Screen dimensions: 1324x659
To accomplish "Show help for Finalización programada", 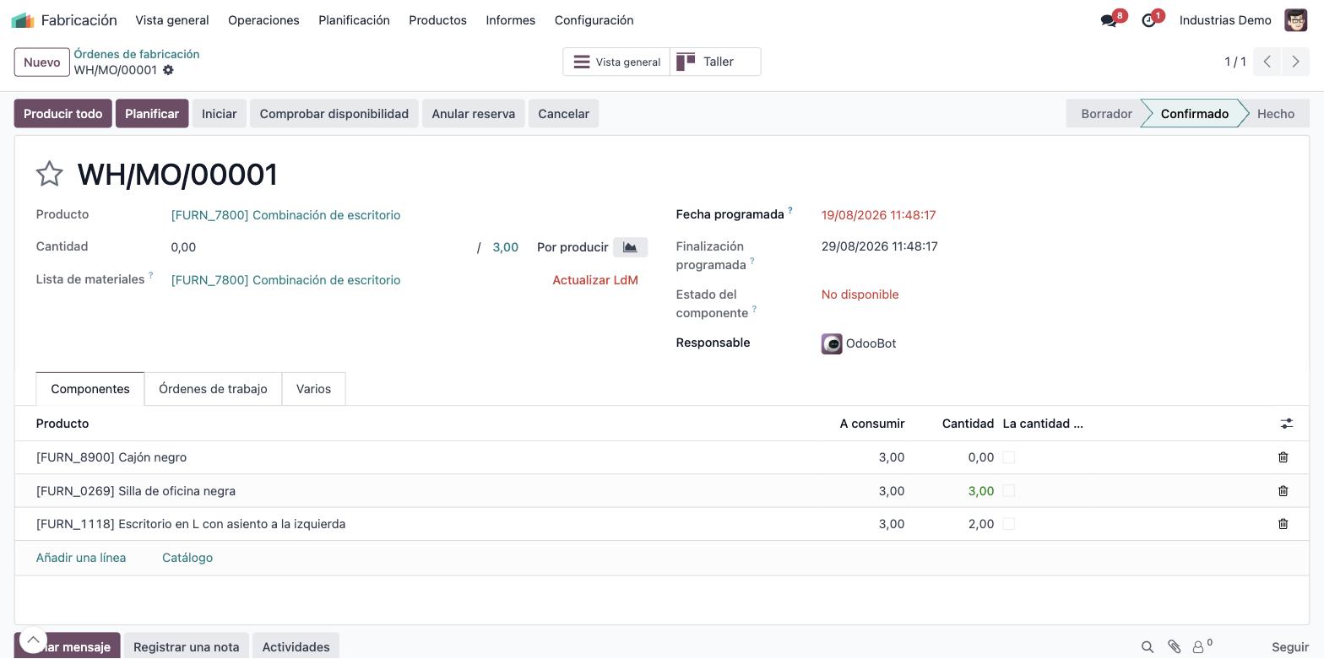I will click(x=752, y=261).
